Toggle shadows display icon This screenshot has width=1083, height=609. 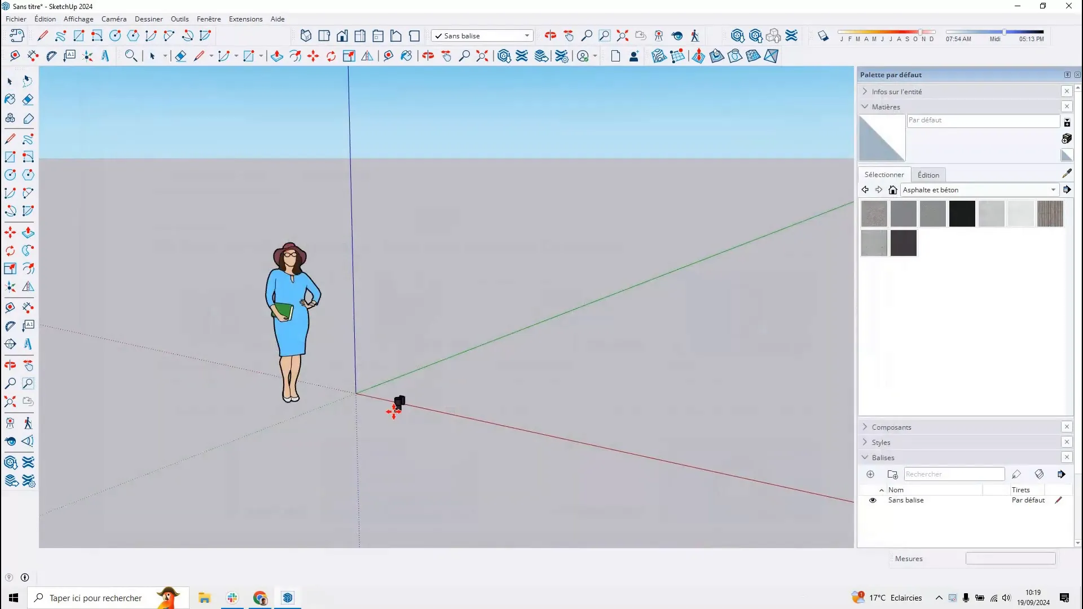[x=823, y=36]
